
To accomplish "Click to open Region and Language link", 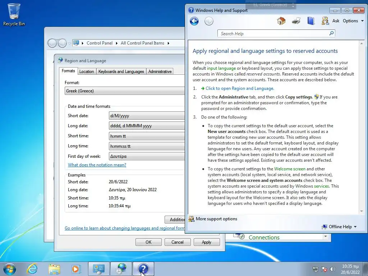I will coord(240,88).
